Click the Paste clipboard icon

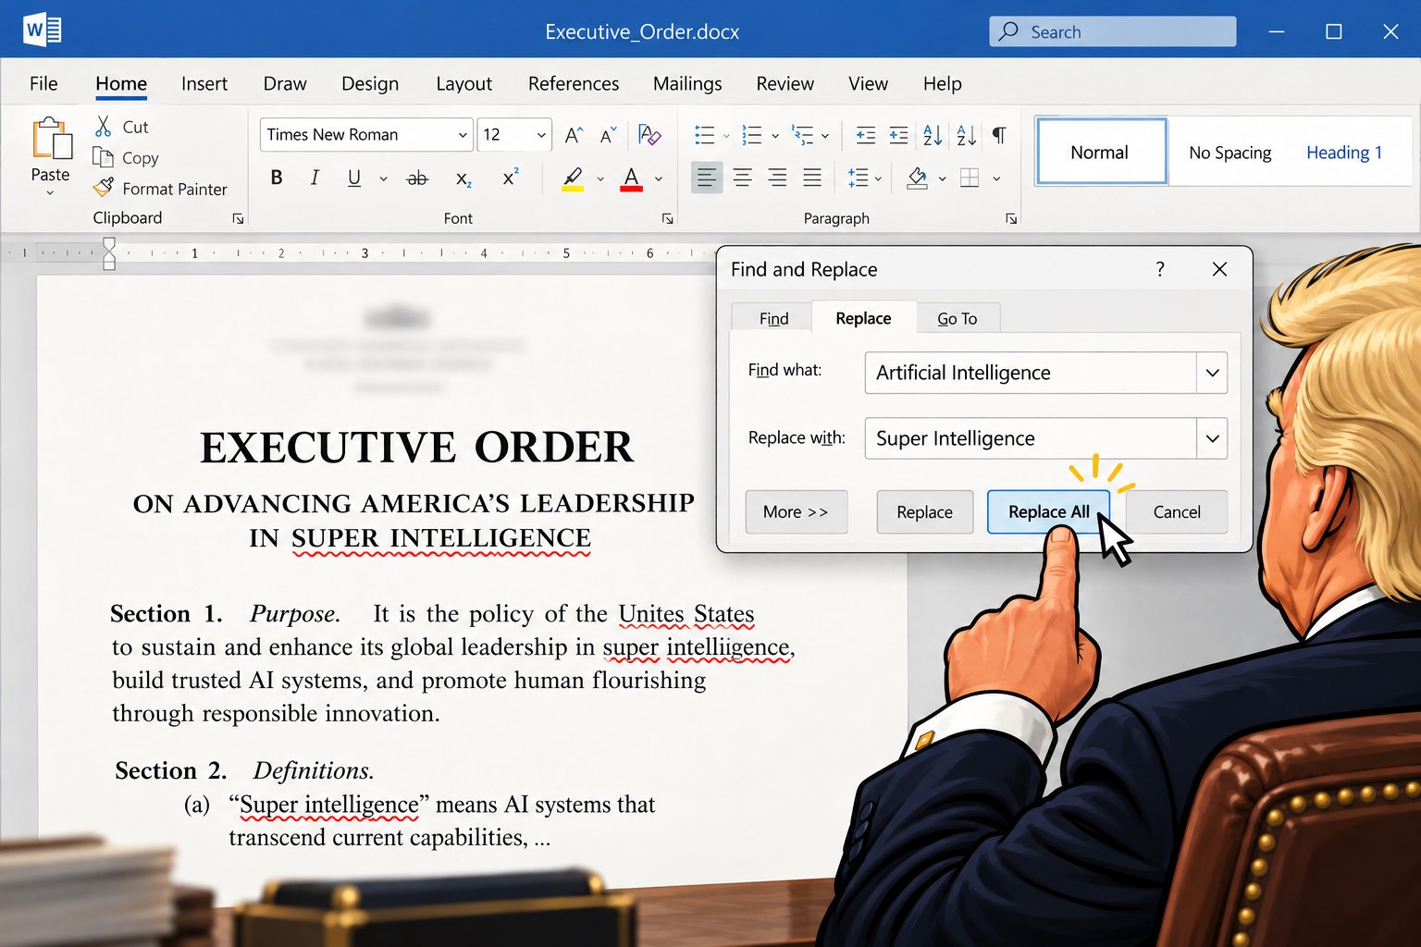pyautogui.click(x=52, y=140)
